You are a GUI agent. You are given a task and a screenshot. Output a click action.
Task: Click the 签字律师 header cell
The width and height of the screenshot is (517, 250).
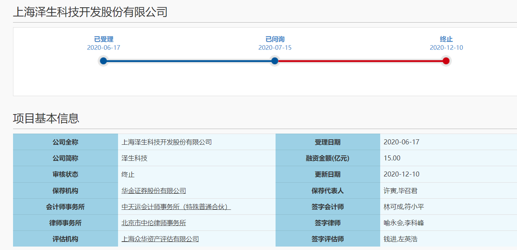(328, 223)
